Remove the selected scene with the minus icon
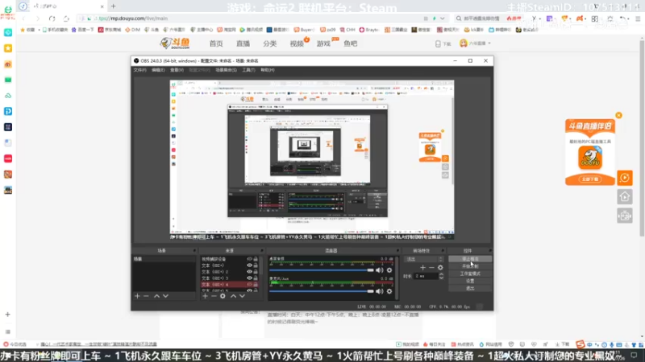The height and width of the screenshot is (362, 645). pos(146,296)
